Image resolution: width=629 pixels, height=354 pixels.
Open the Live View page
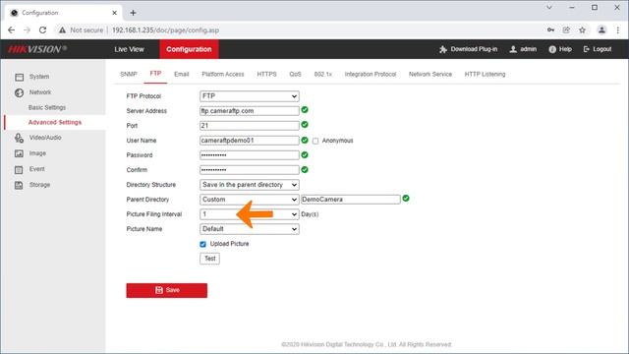(129, 49)
